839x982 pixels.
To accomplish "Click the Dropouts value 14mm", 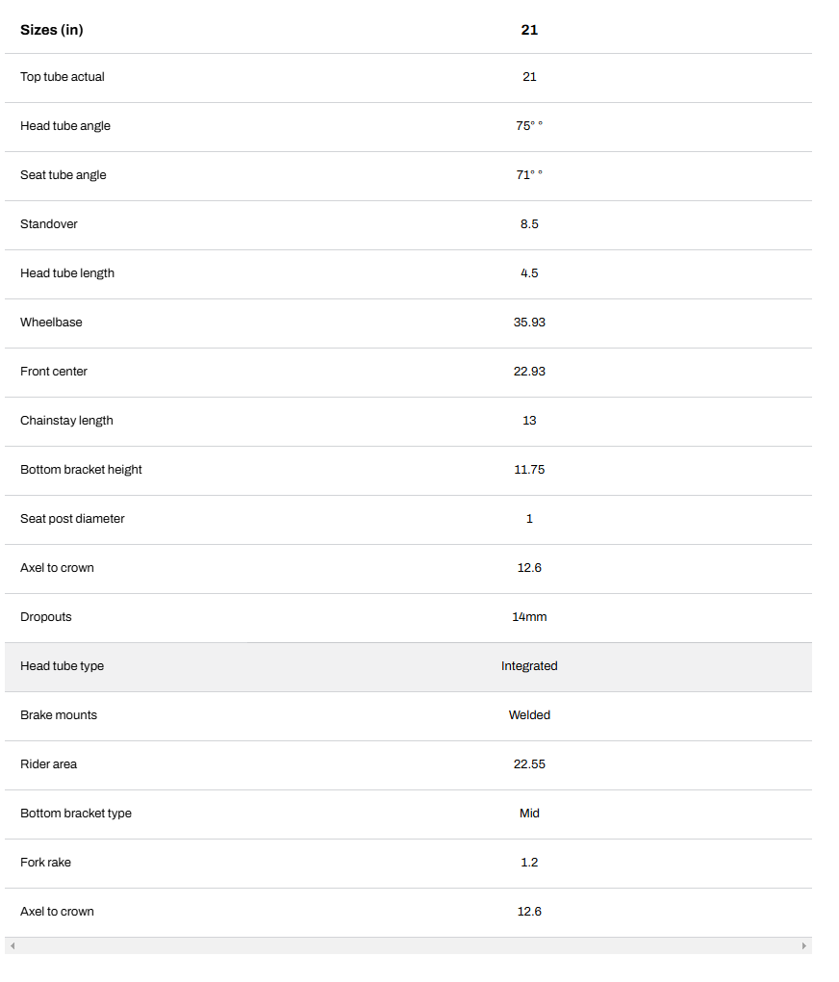I will (529, 617).
